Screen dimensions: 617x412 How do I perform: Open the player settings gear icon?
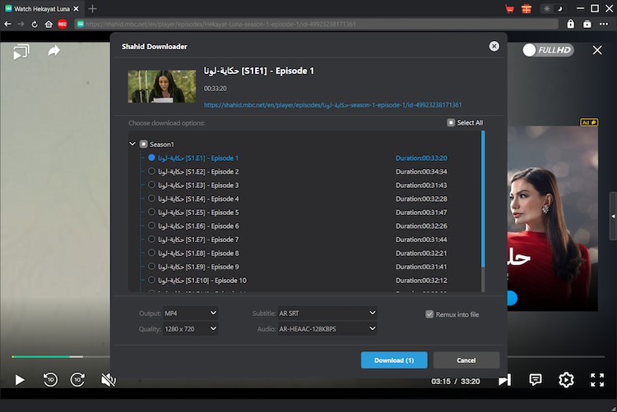click(x=566, y=380)
